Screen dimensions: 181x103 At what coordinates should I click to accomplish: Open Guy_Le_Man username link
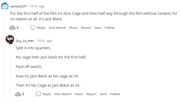pos(25,41)
